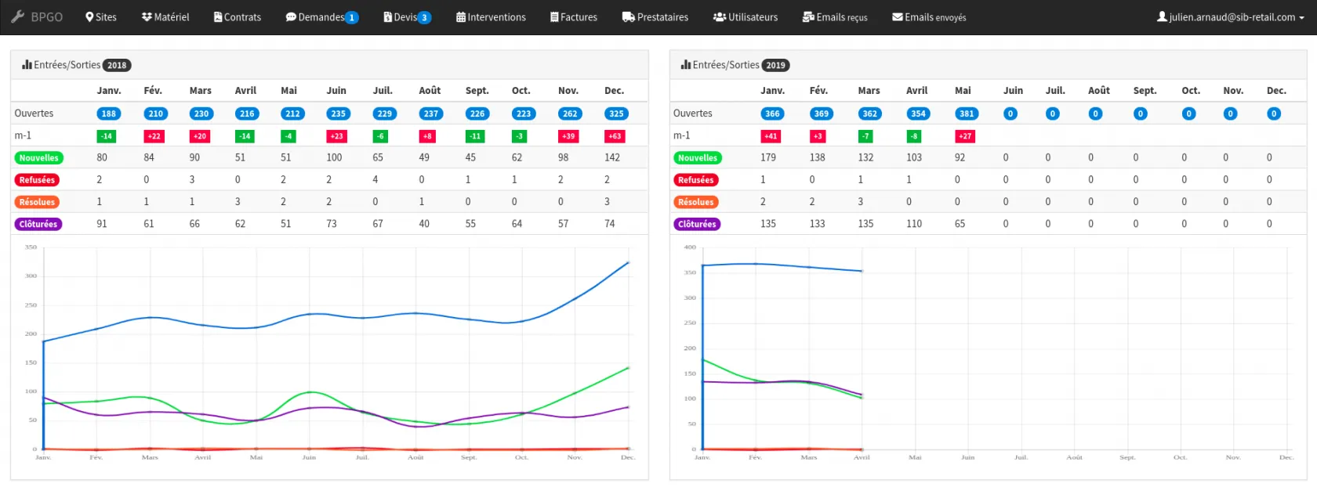
Task: Click the BPGO wrench logo icon
Action: click(x=17, y=16)
